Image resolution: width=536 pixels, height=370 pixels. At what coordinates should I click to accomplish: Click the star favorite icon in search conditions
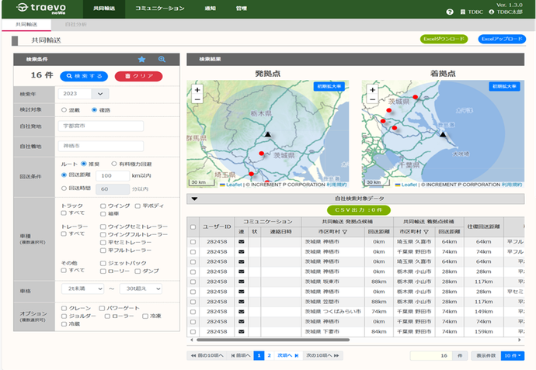click(x=141, y=59)
